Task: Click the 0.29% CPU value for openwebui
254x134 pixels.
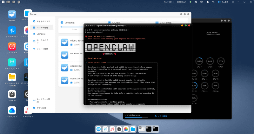Action: click(x=77, y=70)
